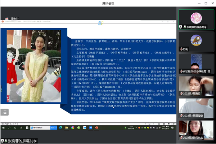Click the 输入你要搜的 taskbar search field
The height and width of the screenshot is (144, 216).
(x=40, y=127)
